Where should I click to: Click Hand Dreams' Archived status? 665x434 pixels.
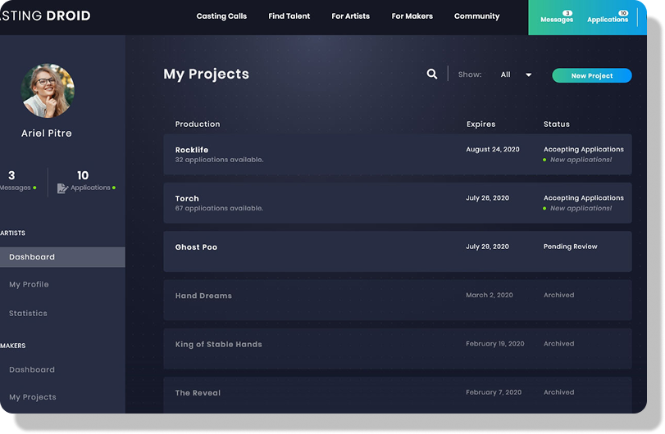(x=558, y=295)
